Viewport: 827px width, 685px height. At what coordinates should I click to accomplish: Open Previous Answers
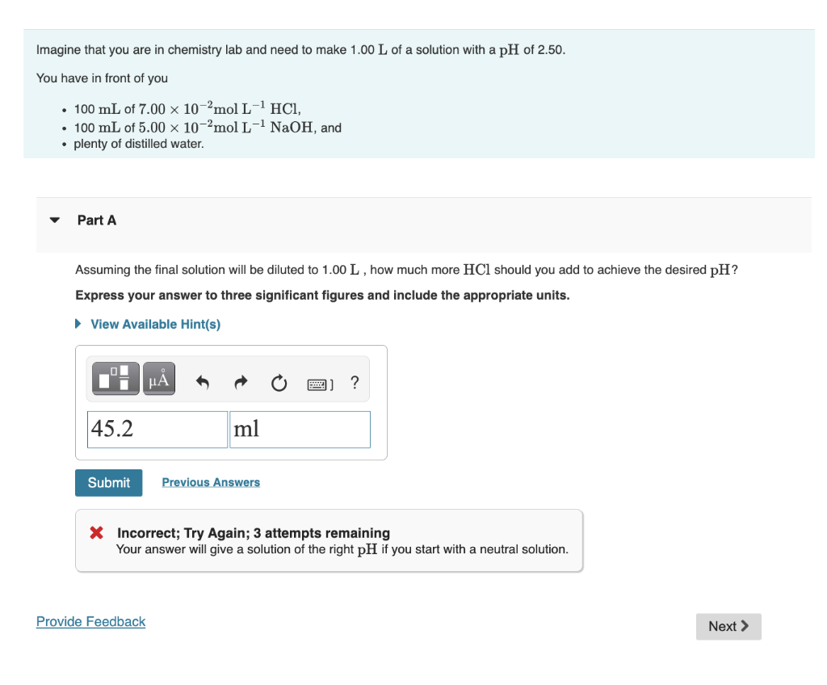coord(210,482)
